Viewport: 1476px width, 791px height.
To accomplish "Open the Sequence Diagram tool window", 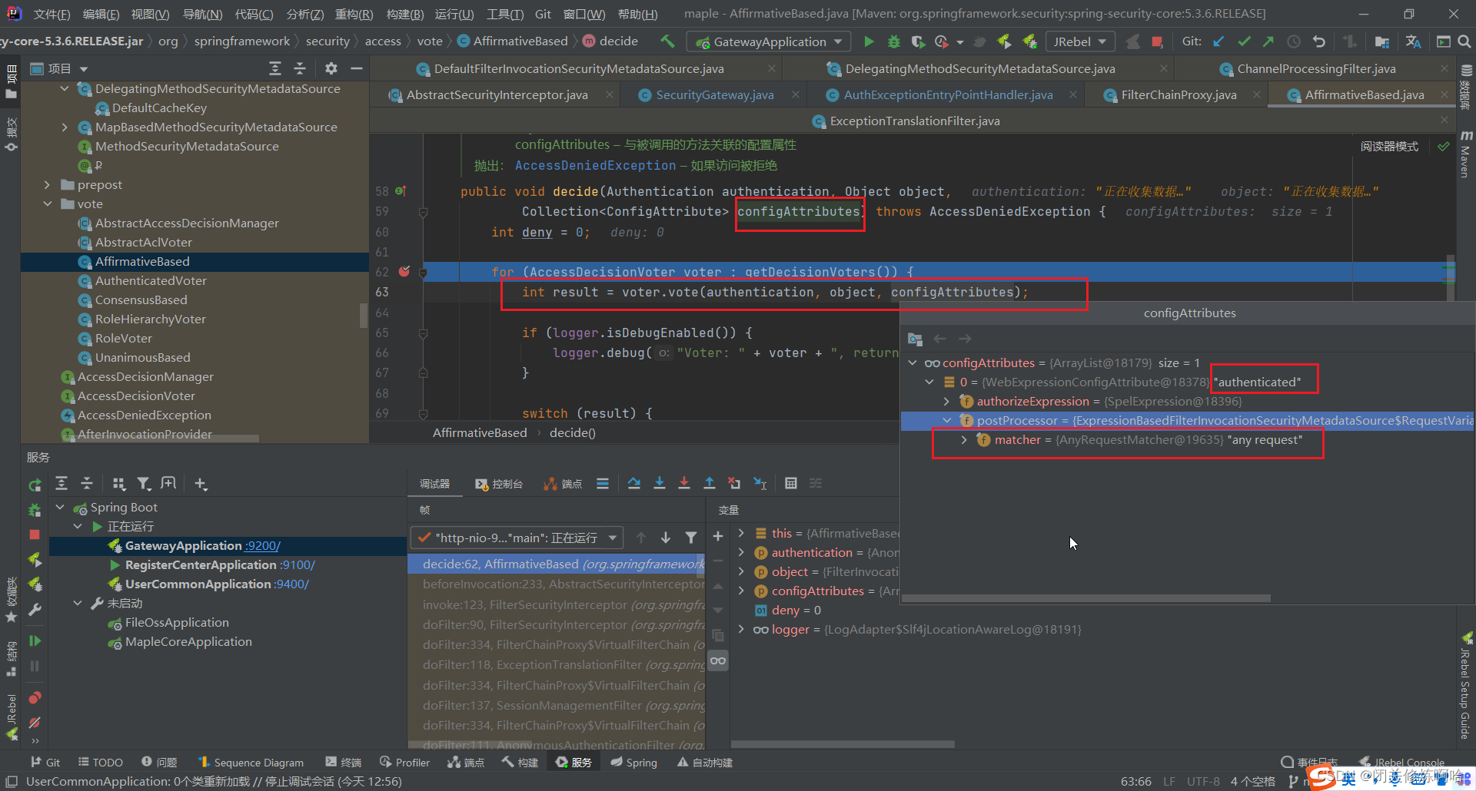I will tap(251, 762).
